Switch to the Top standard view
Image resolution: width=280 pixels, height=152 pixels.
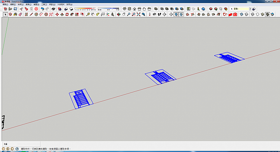click(129, 9)
